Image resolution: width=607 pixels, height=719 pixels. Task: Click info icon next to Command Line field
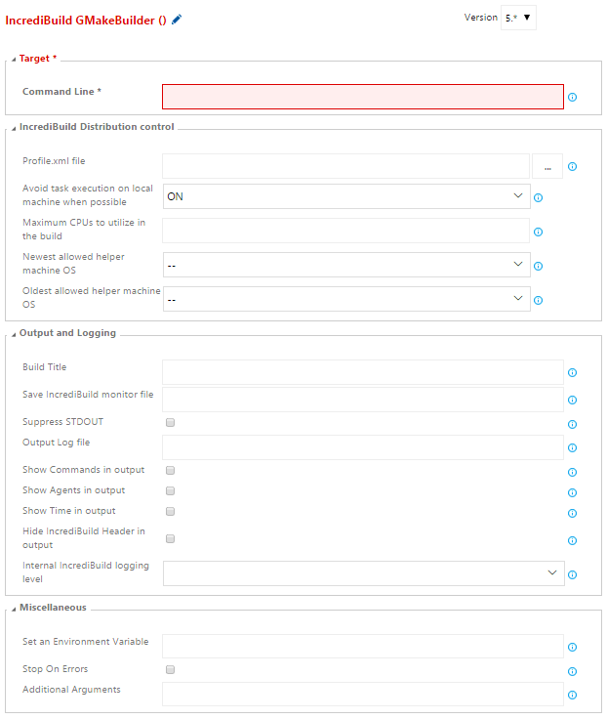click(572, 97)
